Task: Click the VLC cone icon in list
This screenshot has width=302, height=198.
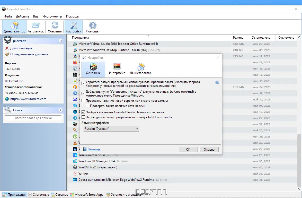Action: [75, 143]
